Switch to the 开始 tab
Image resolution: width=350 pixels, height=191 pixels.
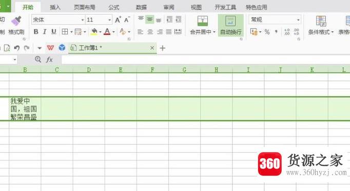pos(28,7)
